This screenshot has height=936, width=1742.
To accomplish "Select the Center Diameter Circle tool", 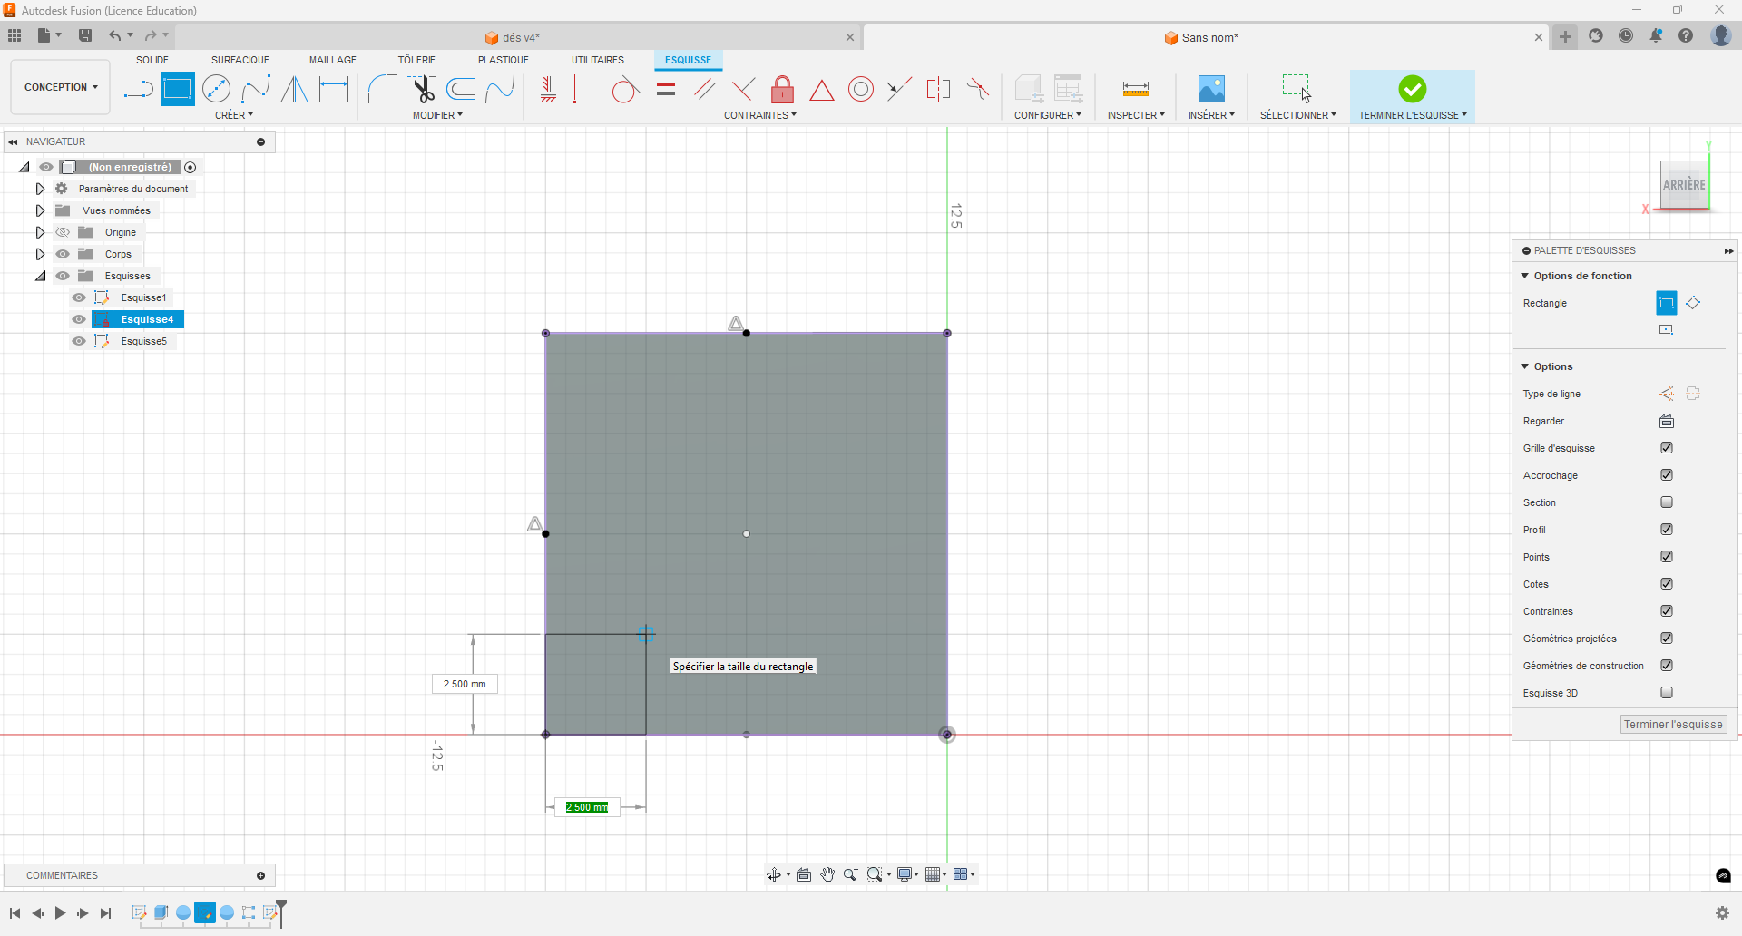I will click(x=216, y=89).
